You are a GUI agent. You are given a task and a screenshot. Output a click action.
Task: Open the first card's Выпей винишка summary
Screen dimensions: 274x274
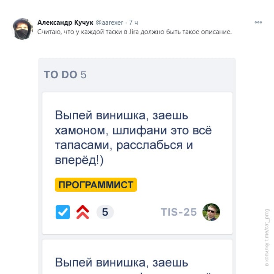tap(133, 137)
